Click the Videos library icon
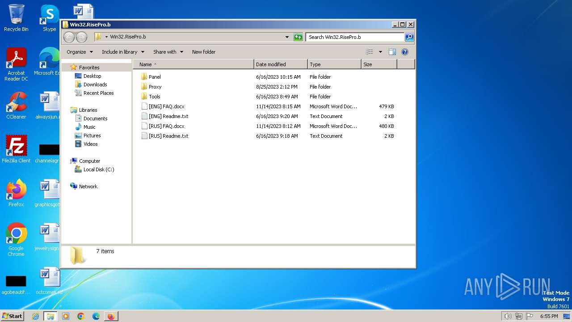 (78, 144)
